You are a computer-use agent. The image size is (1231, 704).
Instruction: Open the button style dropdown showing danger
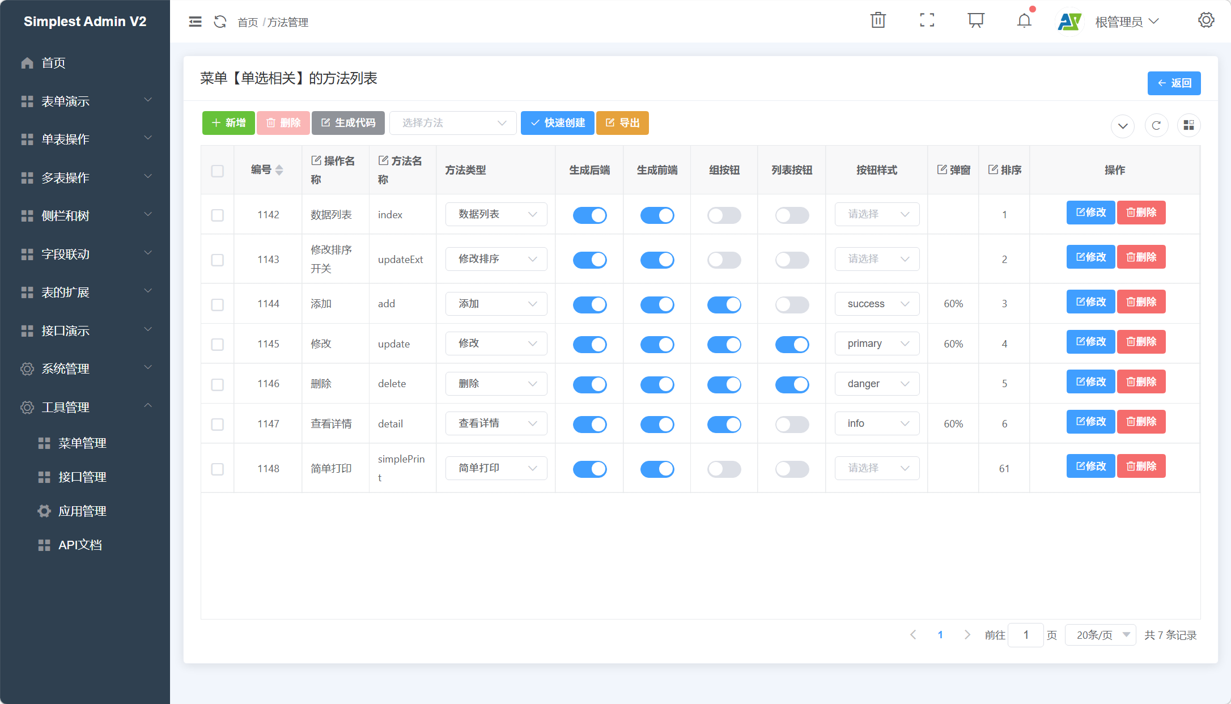[x=877, y=383]
